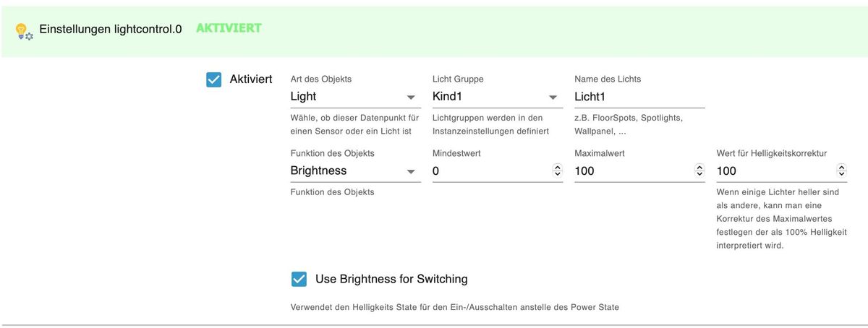
Task: Click the Helligkeitskorrektur stepper arrows
Action: 841,171
